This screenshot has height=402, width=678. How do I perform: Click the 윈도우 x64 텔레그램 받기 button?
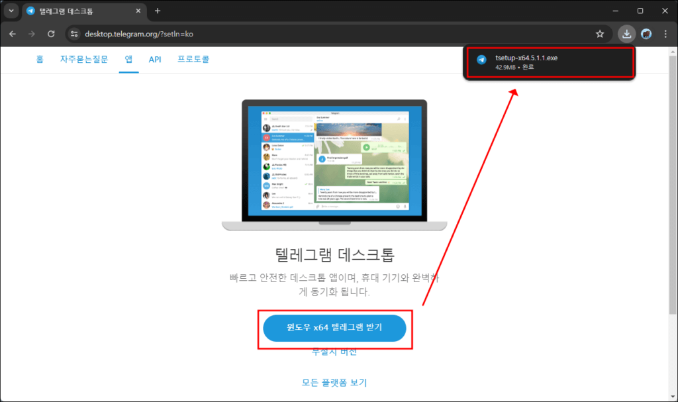(334, 328)
